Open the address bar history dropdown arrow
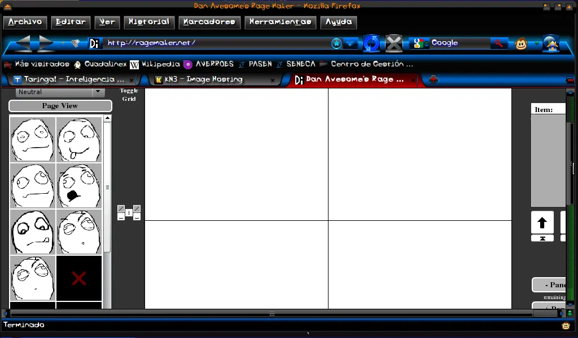This screenshot has height=338, width=578. tap(350, 43)
